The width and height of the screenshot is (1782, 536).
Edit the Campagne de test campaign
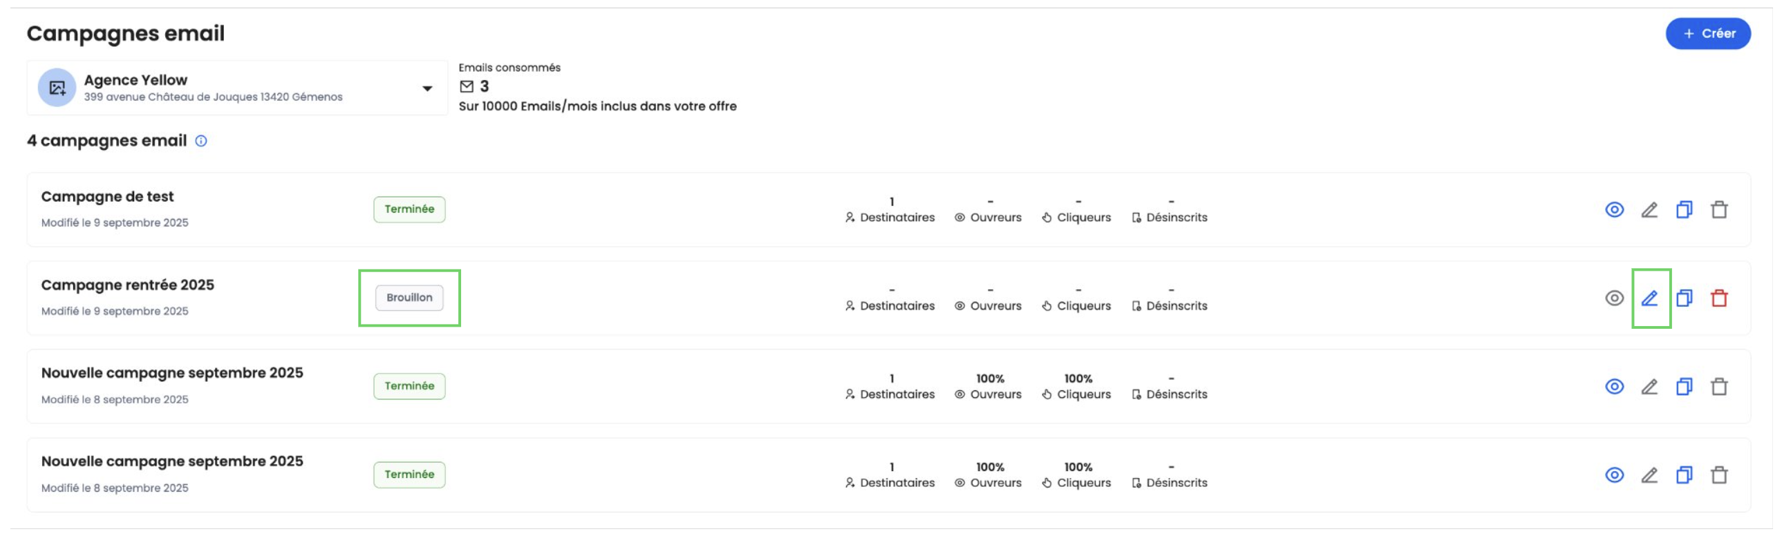point(1649,209)
